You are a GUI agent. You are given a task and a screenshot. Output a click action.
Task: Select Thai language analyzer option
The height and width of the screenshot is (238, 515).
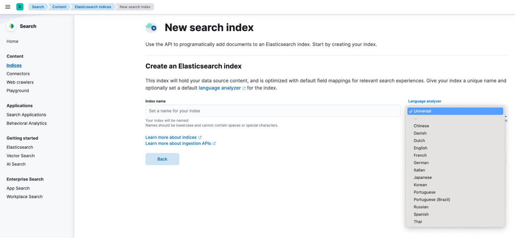[455, 222]
